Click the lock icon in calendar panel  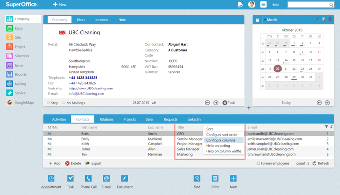coord(257,20)
